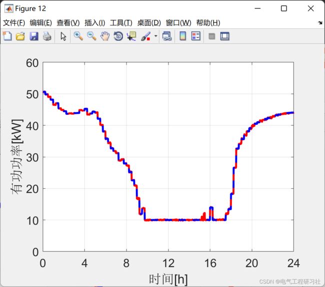Open the 文件(F) menu
Image resolution: width=325 pixels, height=287 pixels.
pos(14,23)
